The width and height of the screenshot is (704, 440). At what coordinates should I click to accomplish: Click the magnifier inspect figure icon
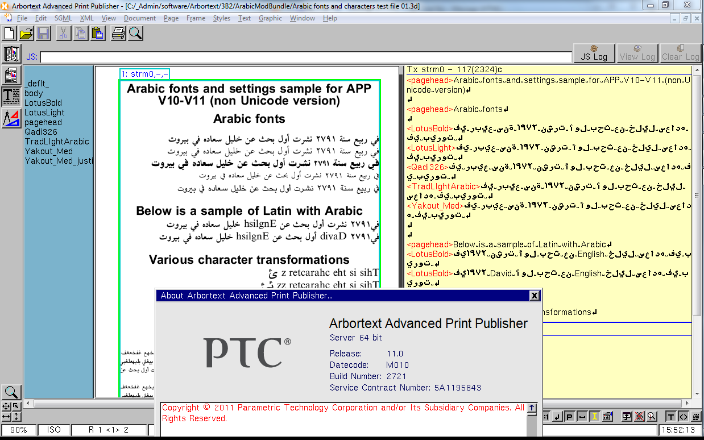click(x=652, y=417)
